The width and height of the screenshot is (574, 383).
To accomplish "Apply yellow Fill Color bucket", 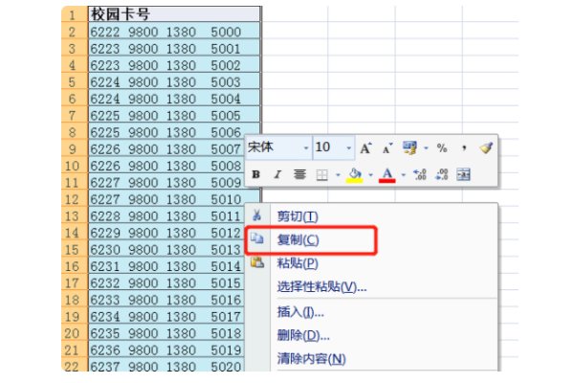I will click(354, 175).
